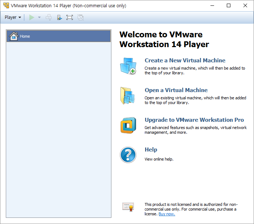The image size is (254, 224).
Task: Click the Home house icon in library
Action: pyautogui.click(x=14, y=36)
